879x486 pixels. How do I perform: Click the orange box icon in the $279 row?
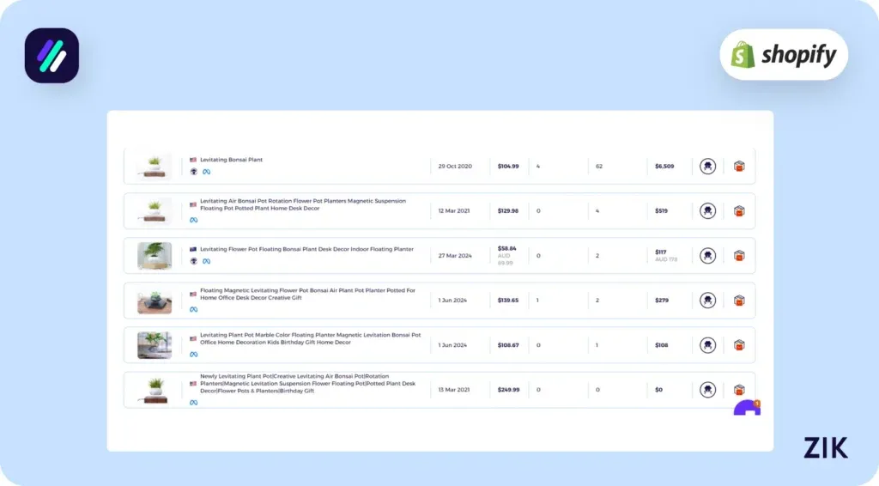(739, 301)
